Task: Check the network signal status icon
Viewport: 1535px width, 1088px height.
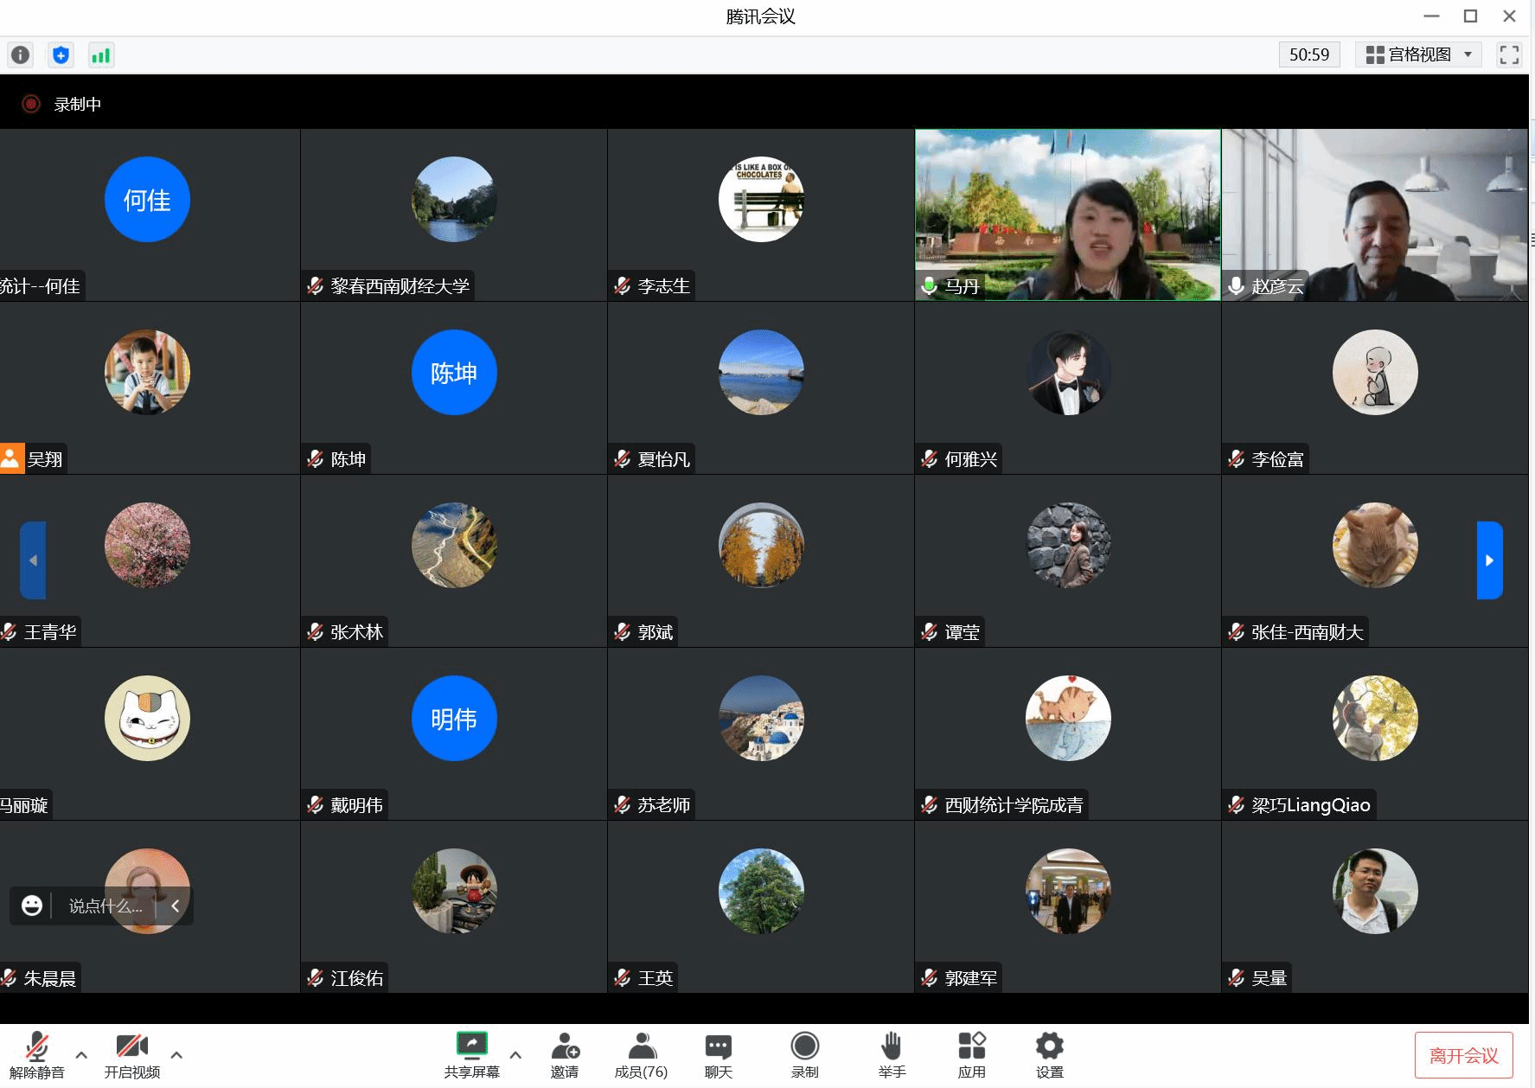Action: [101, 55]
